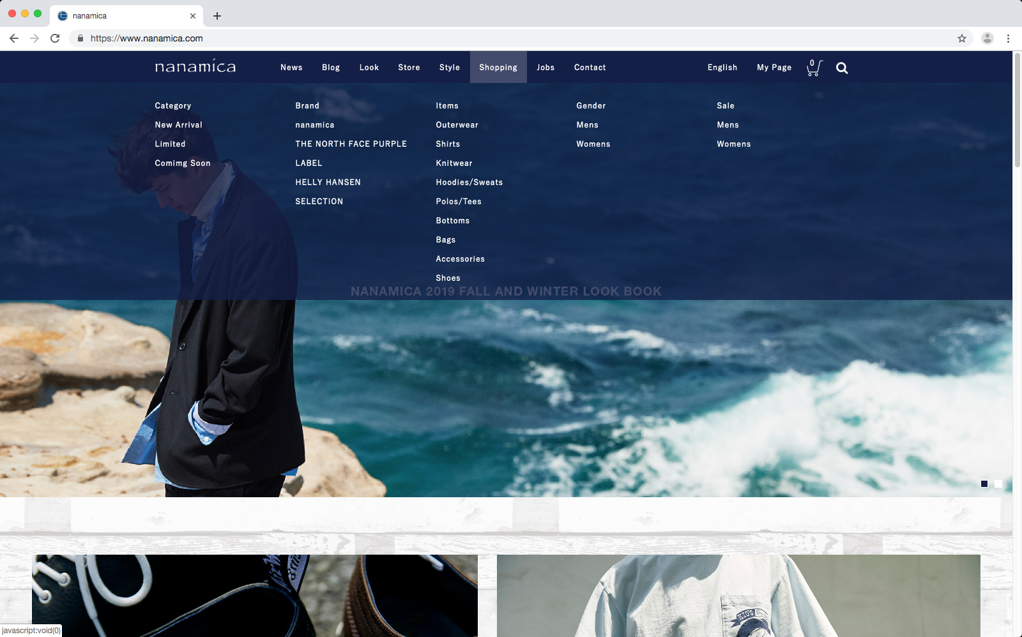
Task: Choose the nanamica brand
Action: click(315, 125)
